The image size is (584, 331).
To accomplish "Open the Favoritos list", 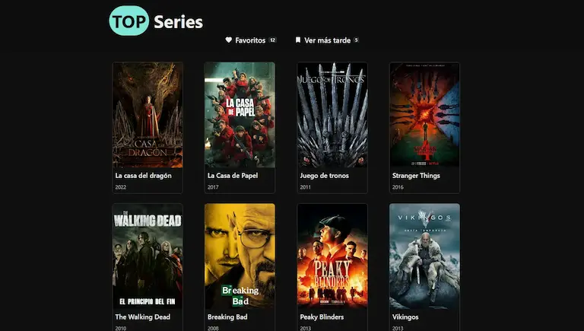I will point(250,40).
